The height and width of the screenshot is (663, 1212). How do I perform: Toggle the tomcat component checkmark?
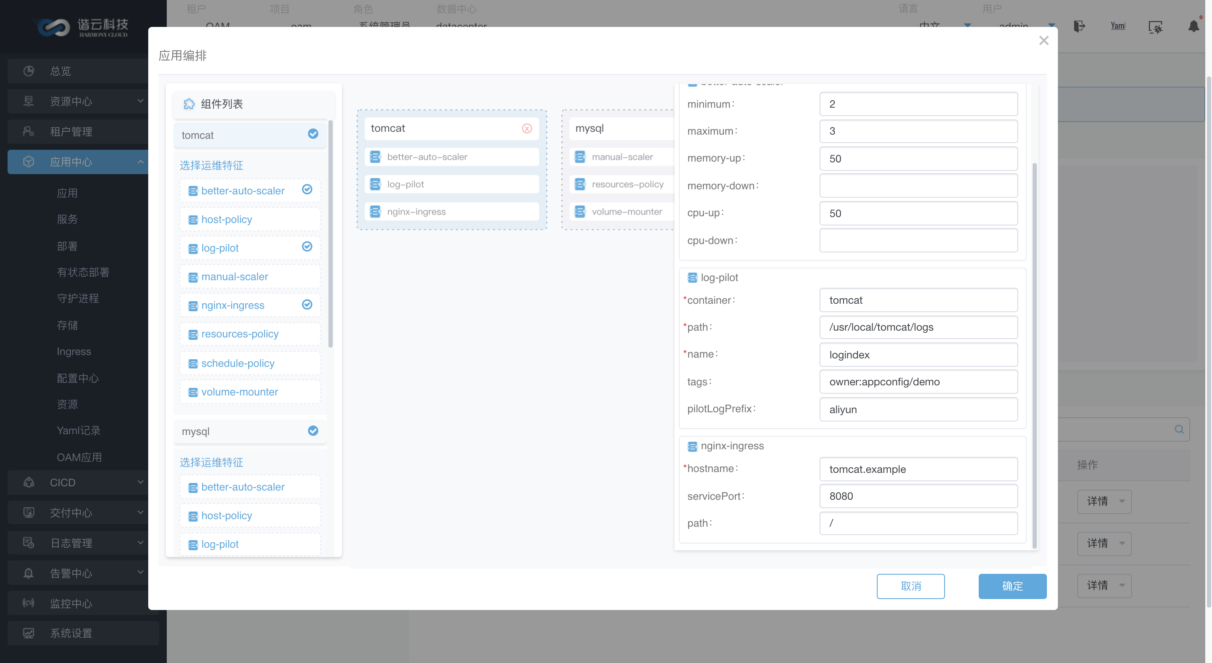tap(313, 134)
